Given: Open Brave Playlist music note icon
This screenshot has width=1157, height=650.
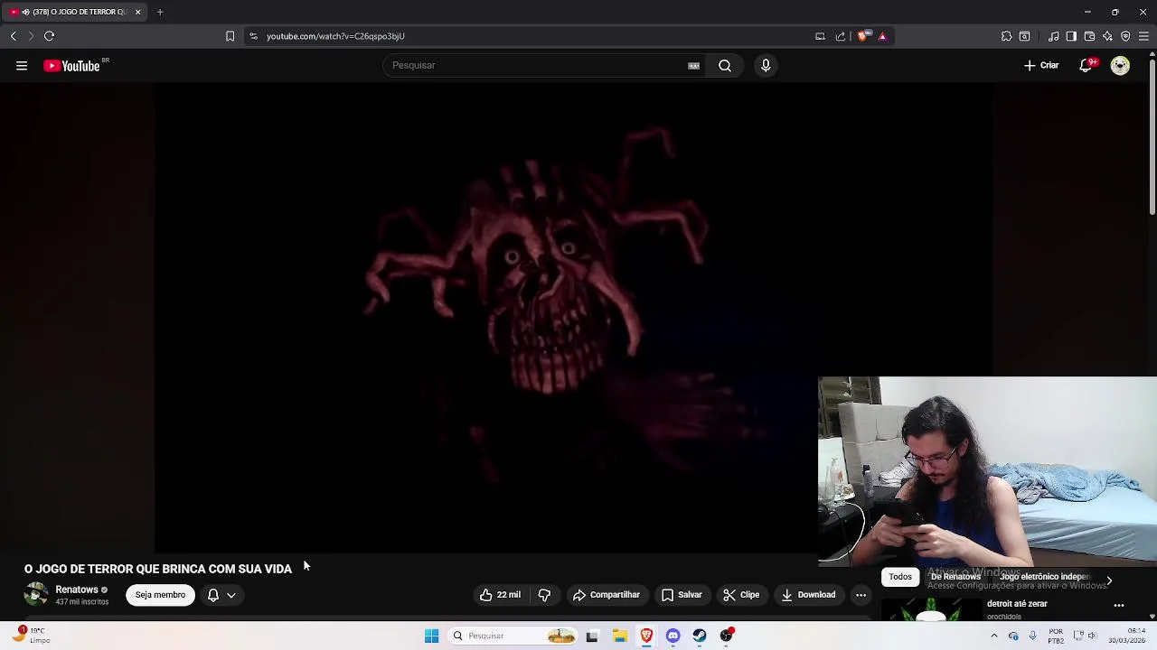Looking at the screenshot, I should [x=1054, y=36].
